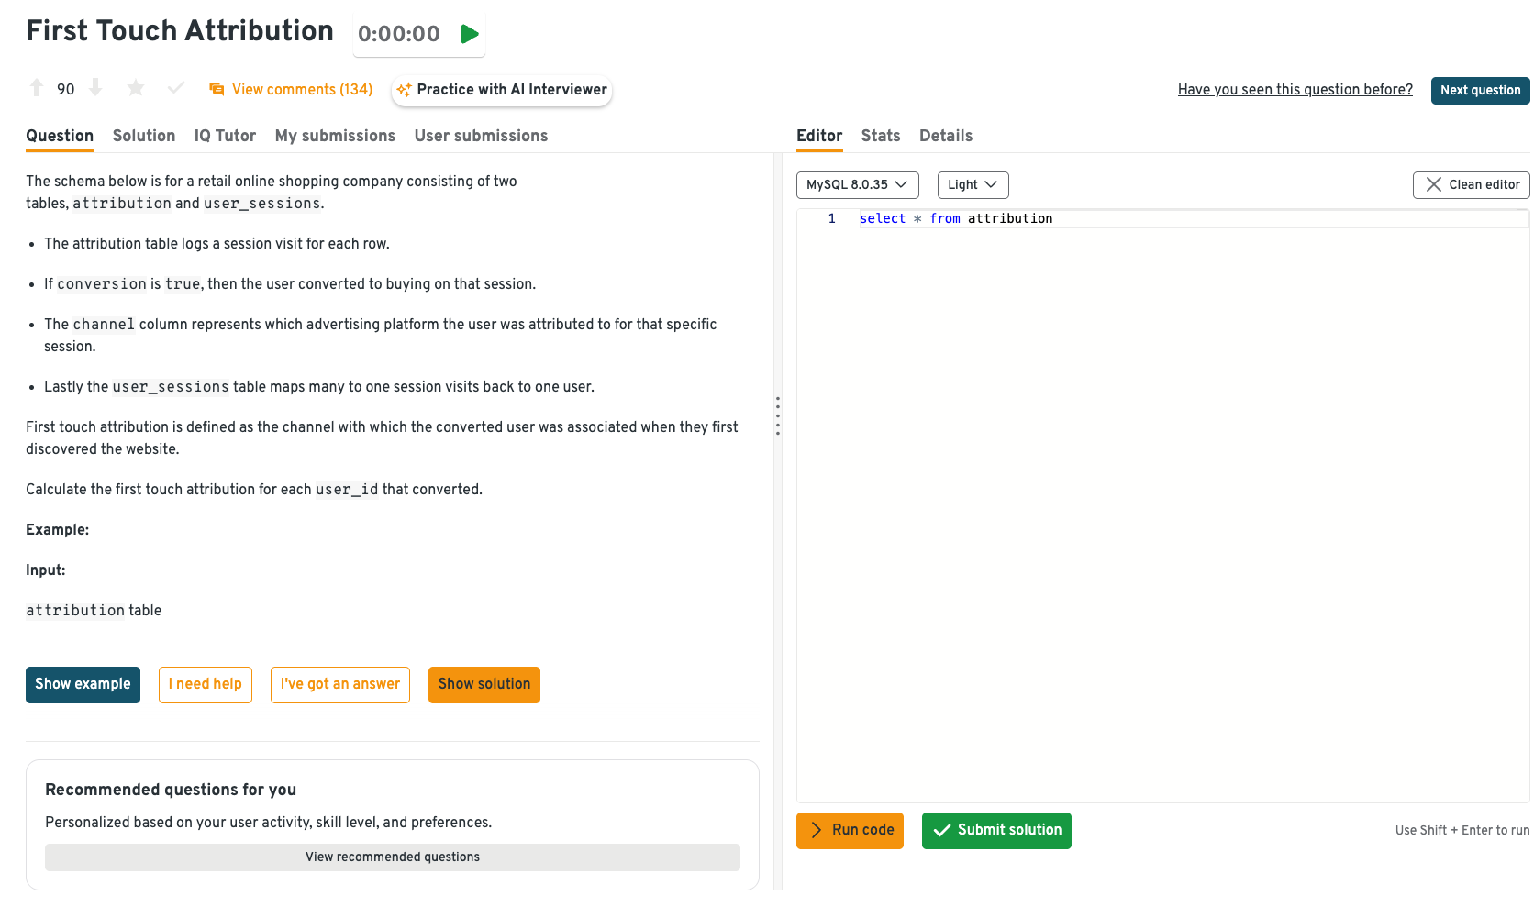The image size is (1534, 918).
Task: Bookmark the question with the star icon
Action: point(136,88)
